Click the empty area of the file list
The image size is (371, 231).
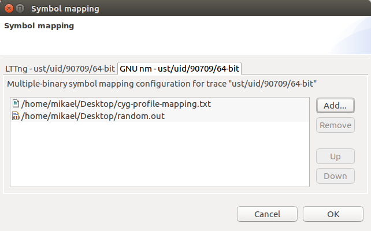pyautogui.click(x=159, y=156)
